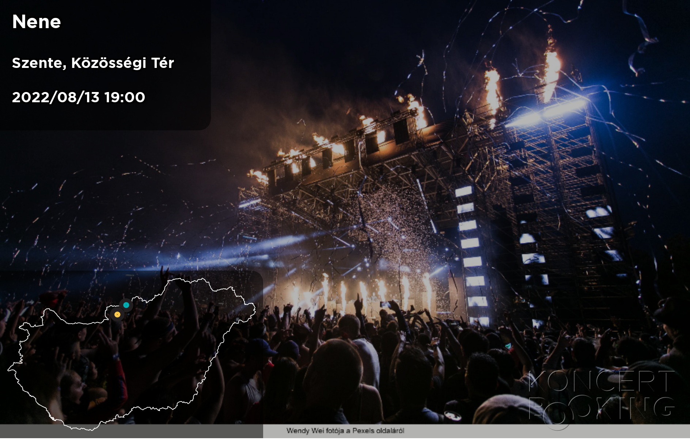Click the 'KONCERT' word in watermark logo
The width and height of the screenshot is (690, 440).
[x=601, y=381]
